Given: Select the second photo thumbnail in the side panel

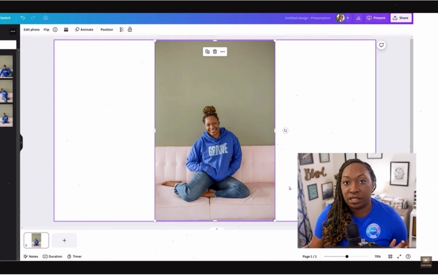Looking at the screenshot, I should click(6, 91).
